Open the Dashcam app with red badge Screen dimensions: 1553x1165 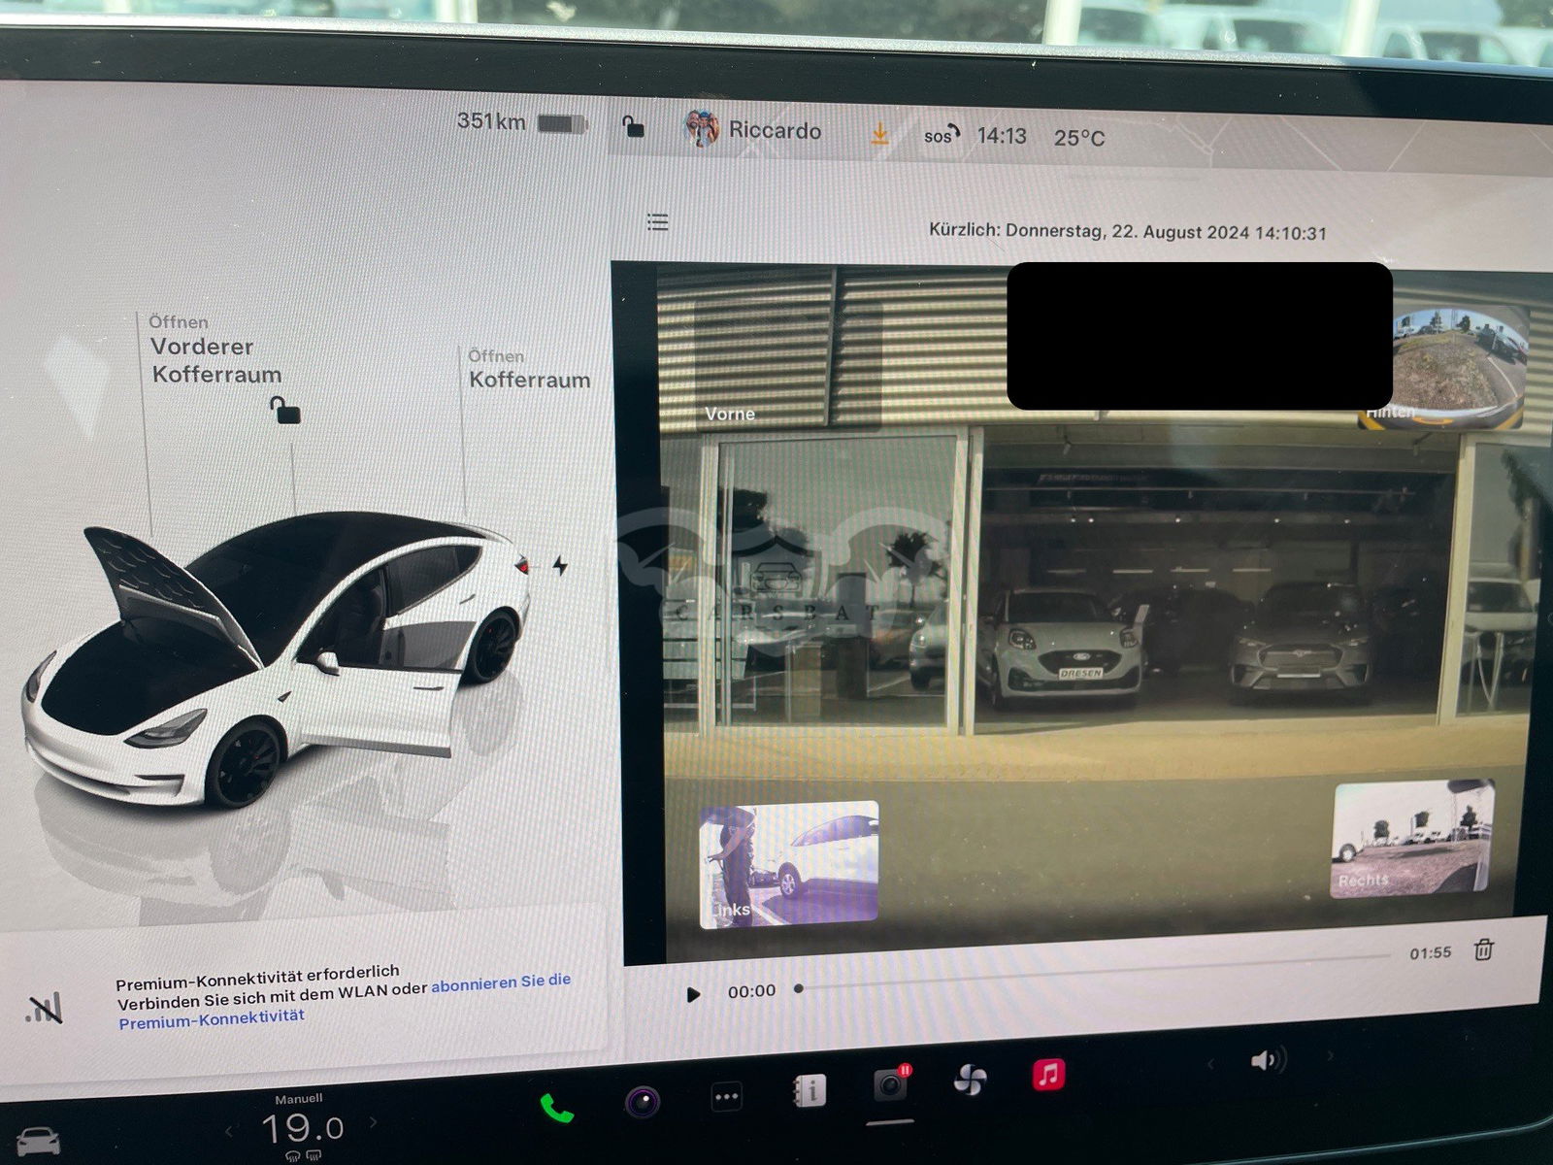(889, 1085)
